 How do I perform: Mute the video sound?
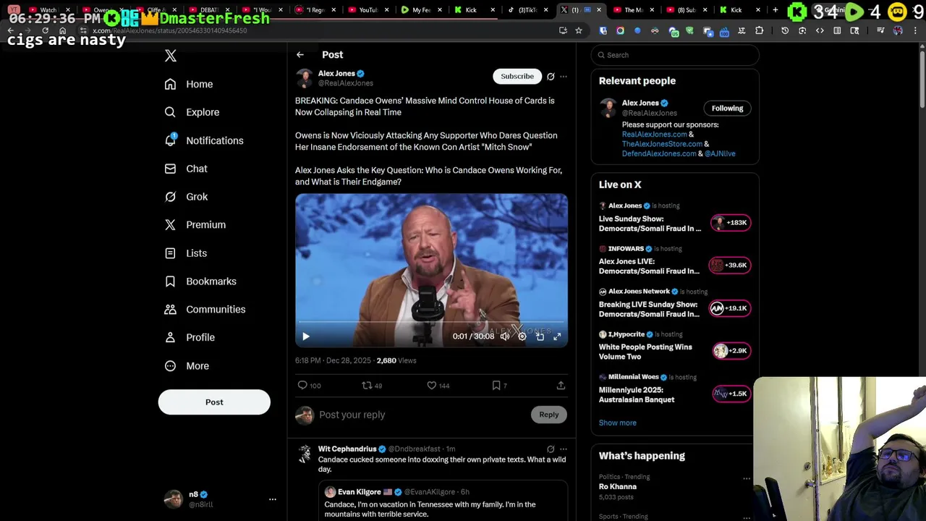[x=505, y=336]
